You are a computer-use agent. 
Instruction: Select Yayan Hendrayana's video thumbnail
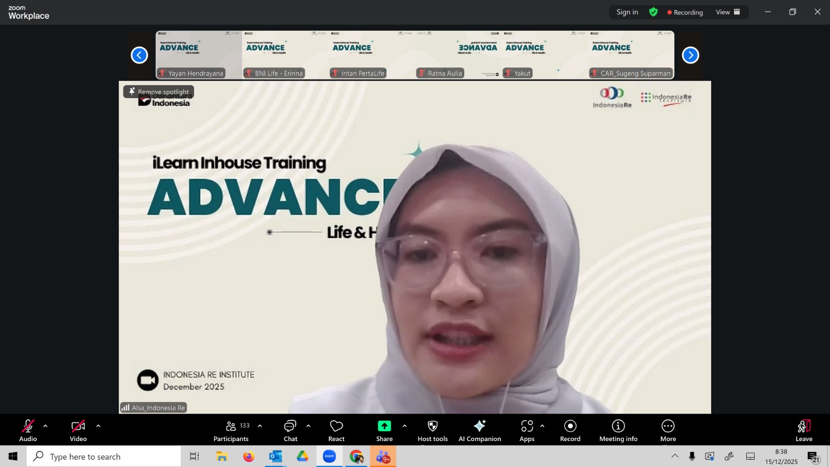click(x=199, y=54)
